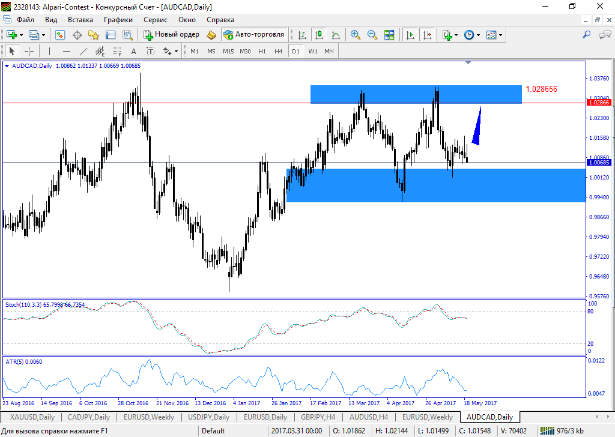
Task: Toggle the Авто-торговля button
Action: click(254, 34)
